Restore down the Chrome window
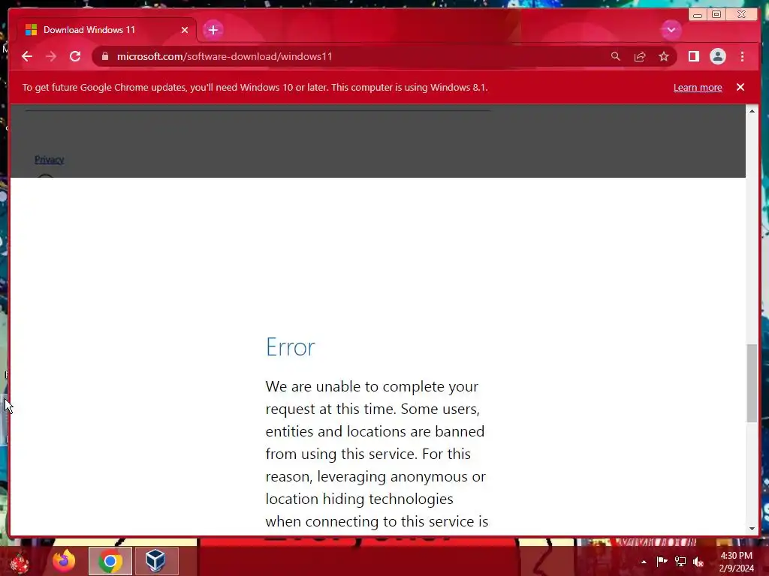This screenshot has height=576, width=769. (x=716, y=15)
